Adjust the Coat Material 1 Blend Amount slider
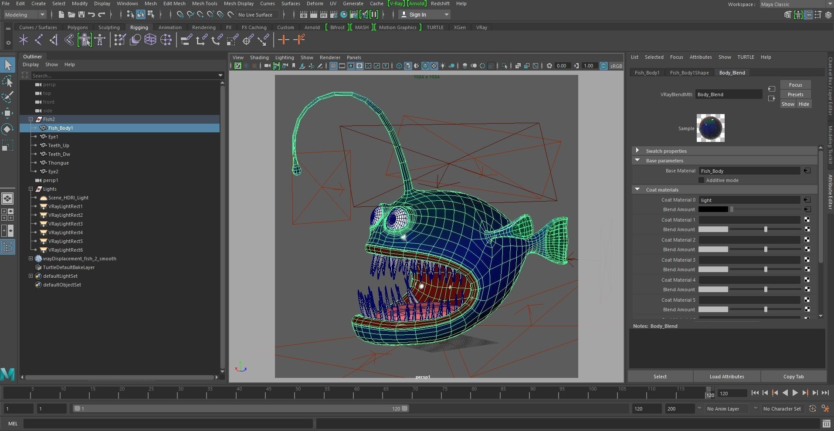This screenshot has width=834, height=431. [766, 229]
